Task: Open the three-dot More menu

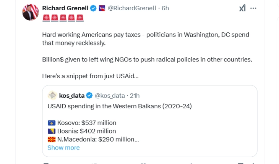Action: click(x=253, y=8)
